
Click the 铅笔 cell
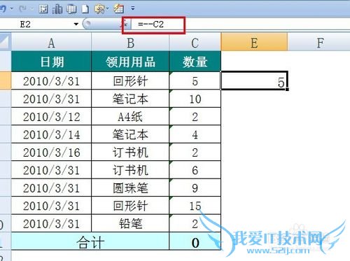tap(130, 223)
